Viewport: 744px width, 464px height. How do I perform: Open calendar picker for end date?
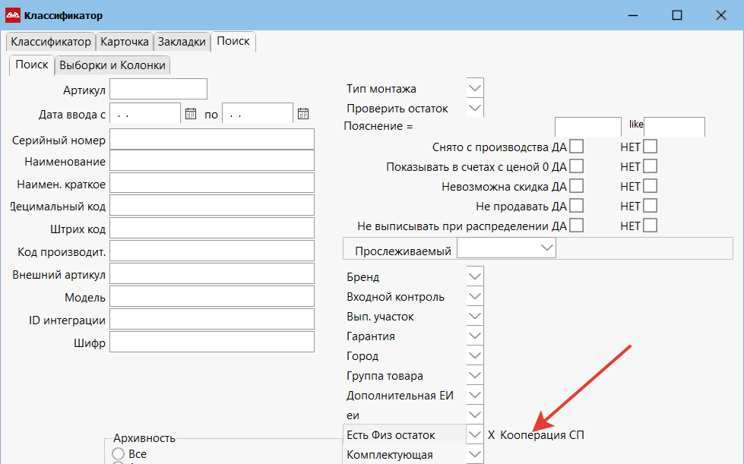[x=303, y=114]
